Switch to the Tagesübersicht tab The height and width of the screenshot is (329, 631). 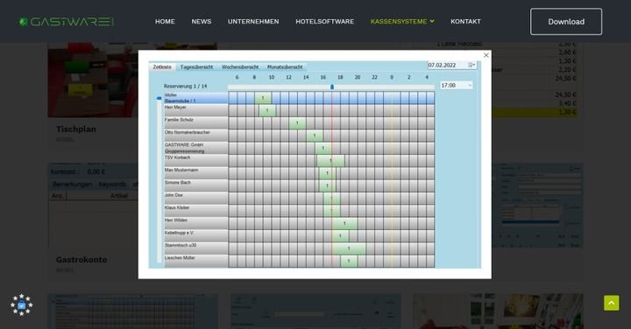[196, 67]
